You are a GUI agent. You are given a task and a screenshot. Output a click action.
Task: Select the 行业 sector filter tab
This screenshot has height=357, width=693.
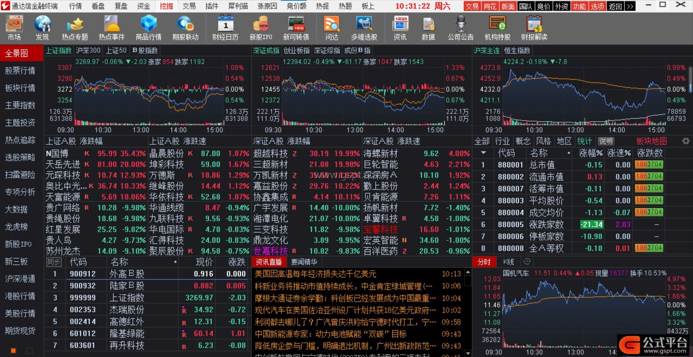point(502,141)
